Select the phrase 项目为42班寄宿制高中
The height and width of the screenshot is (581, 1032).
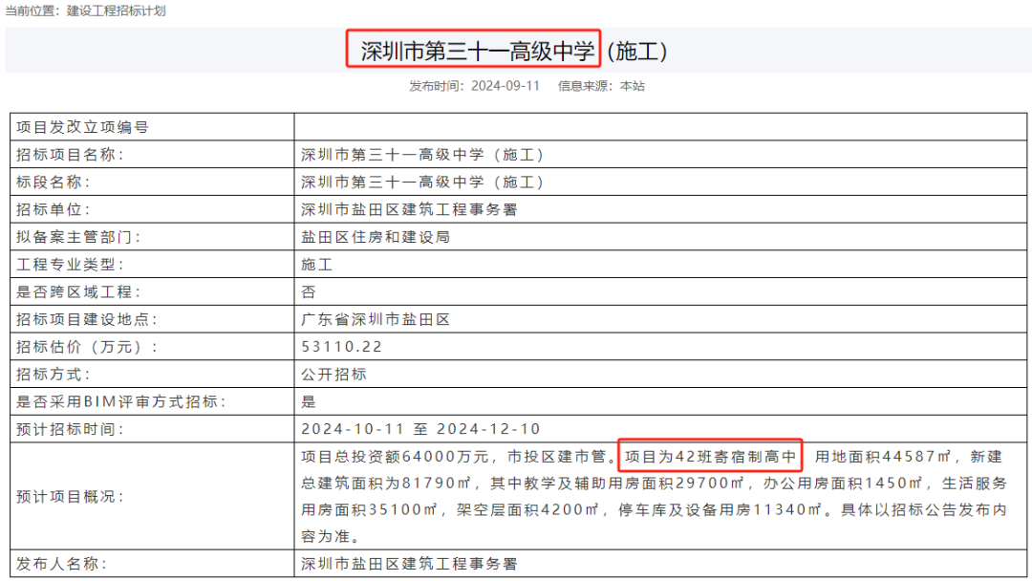point(710,456)
